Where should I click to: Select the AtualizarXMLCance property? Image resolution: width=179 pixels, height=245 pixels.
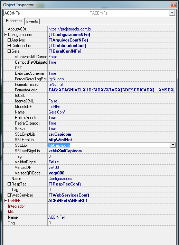31,57
